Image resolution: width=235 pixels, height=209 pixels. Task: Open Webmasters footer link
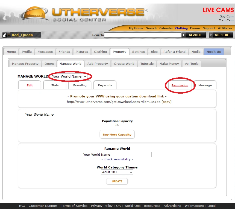tap(194, 206)
